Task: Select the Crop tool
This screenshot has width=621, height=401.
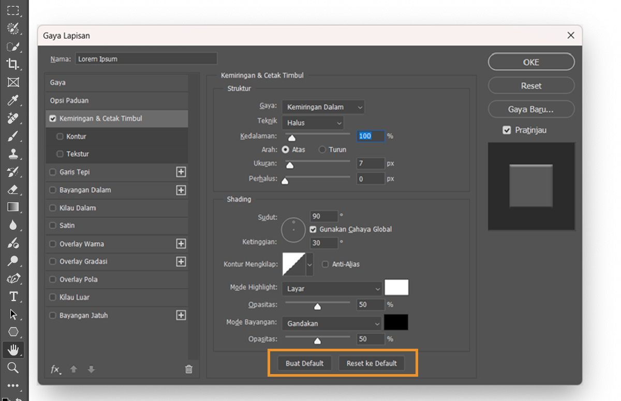Action: coord(13,63)
